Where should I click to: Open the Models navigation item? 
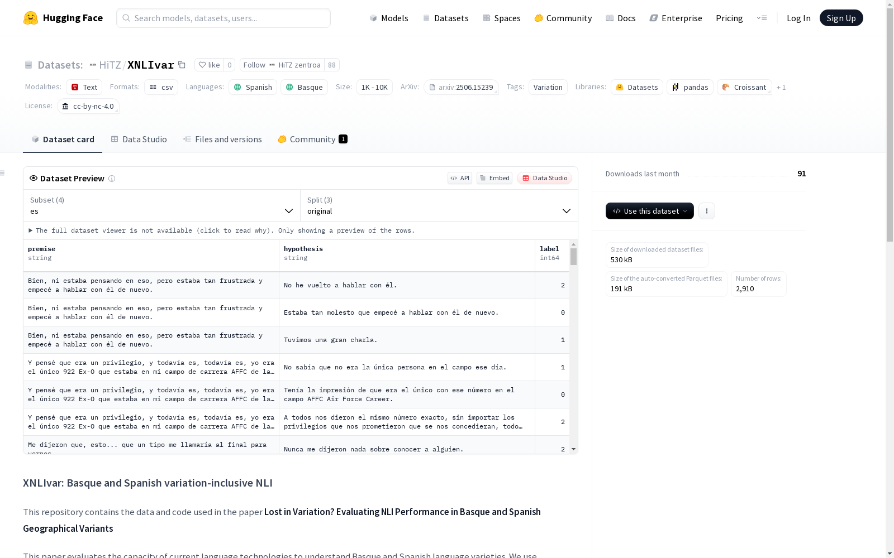[x=389, y=18]
